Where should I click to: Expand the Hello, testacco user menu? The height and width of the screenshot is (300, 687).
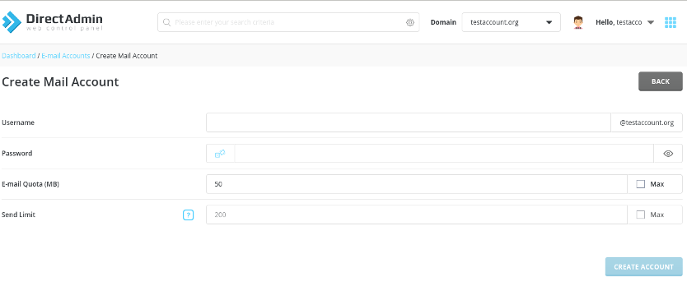[624, 22]
